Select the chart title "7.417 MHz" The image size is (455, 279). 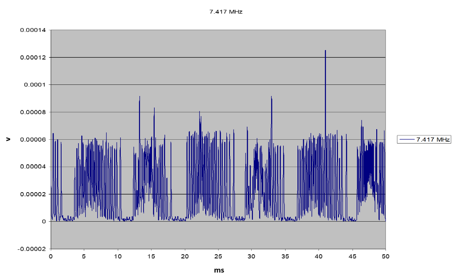coord(226,12)
